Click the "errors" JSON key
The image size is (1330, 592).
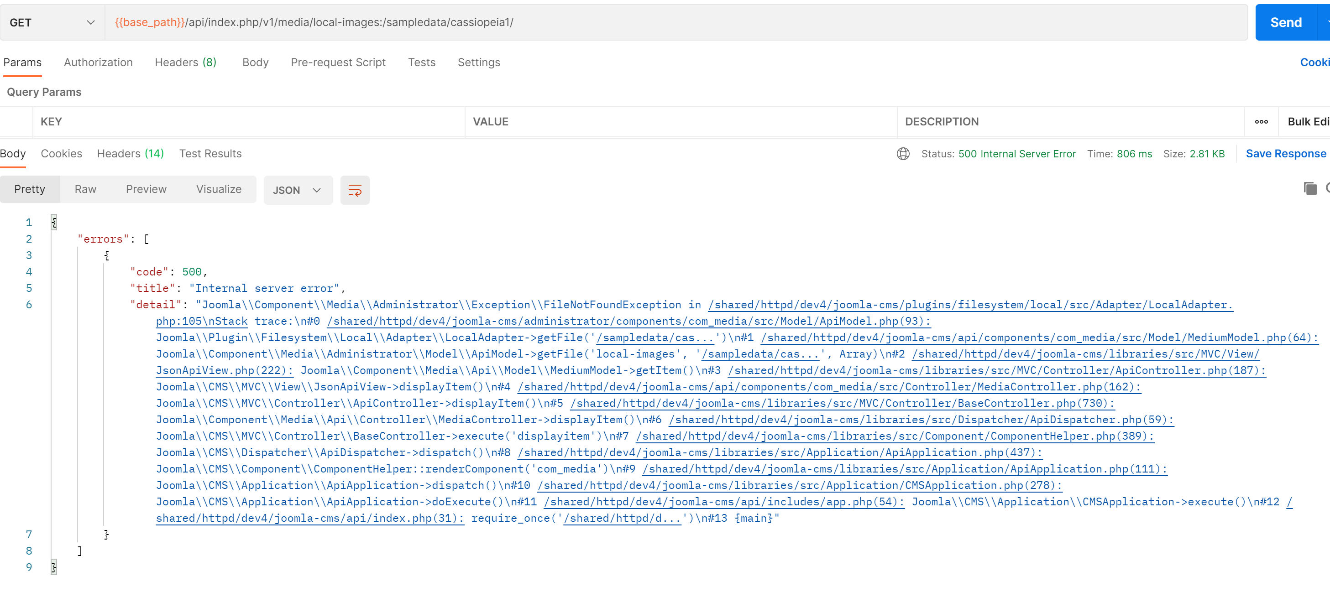pyautogui.click(x=103, y=239)
